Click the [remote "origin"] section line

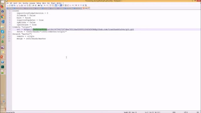(x=22, y=27)
